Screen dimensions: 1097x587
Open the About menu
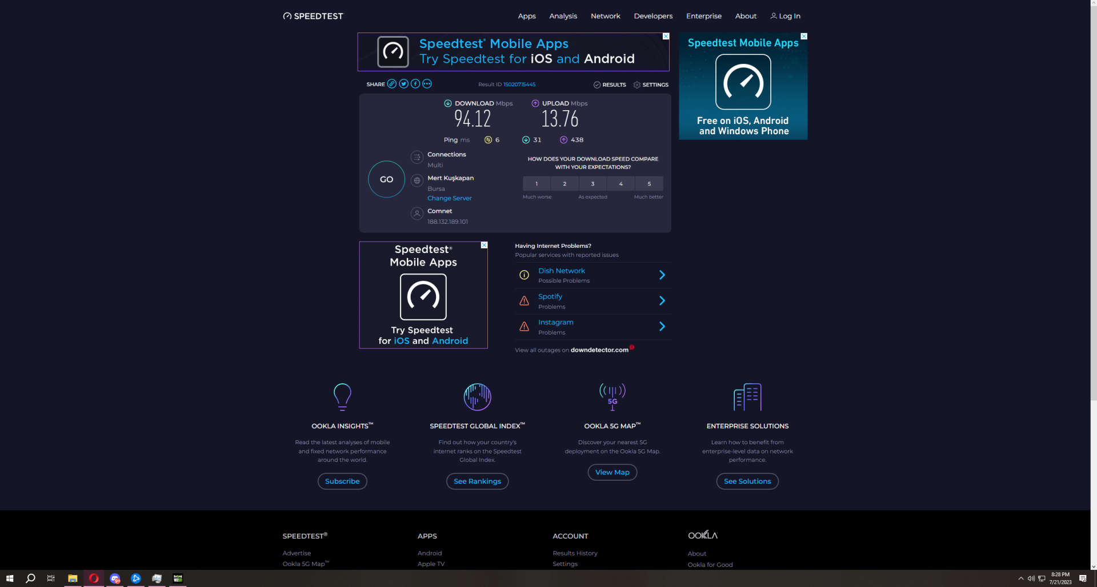coord(746,16)
